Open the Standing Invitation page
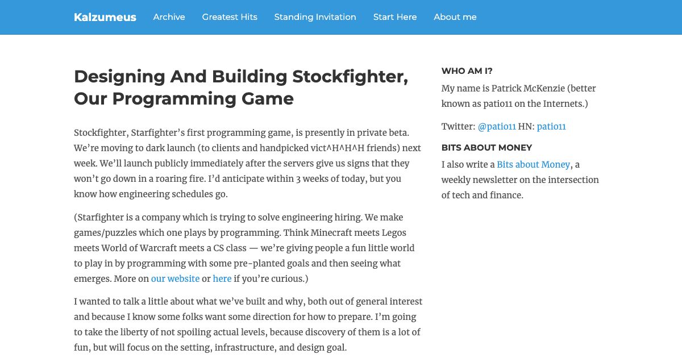The width and height of the screenshot is (682, 358). coord(315,17)
